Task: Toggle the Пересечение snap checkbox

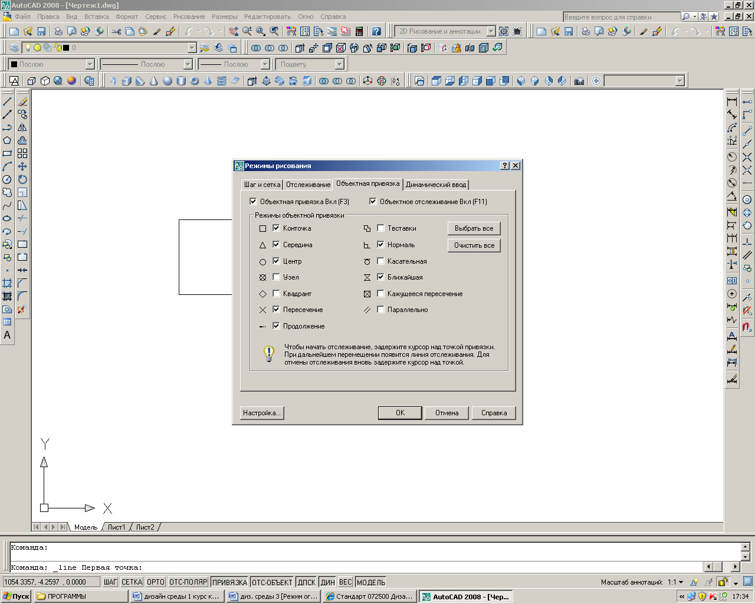Action: click(276, 310)
